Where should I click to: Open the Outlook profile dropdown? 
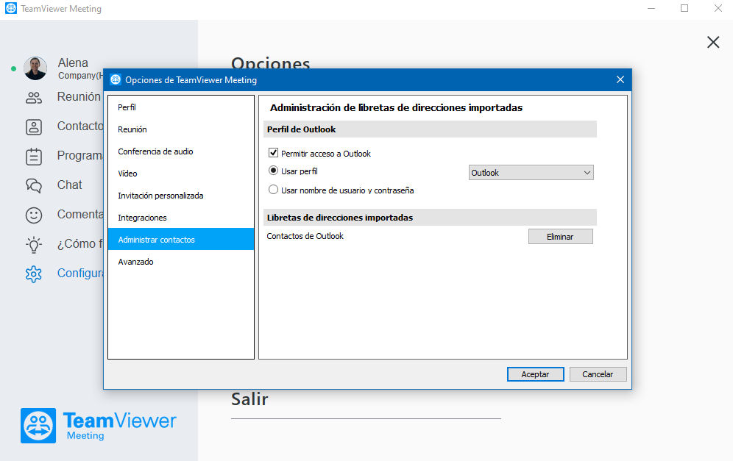pos(531,173)
